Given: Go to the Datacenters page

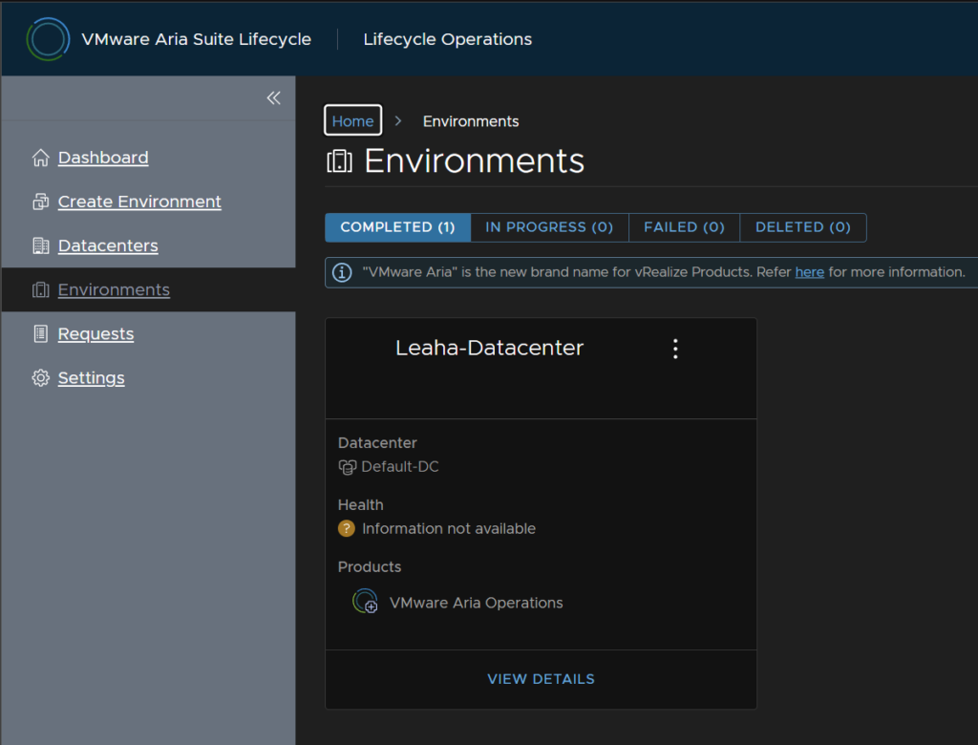Looking at the screenshot, I should click(108, 245).
